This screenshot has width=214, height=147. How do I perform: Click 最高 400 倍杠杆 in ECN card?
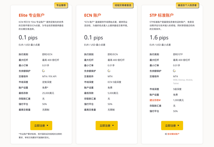[116, 60]
